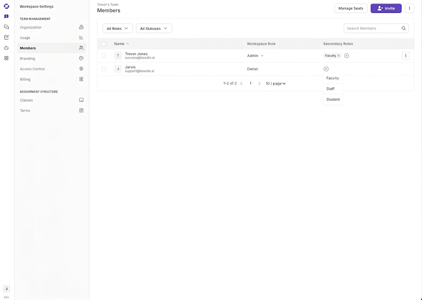Click the Organization building icon
This screenshot has width=422, height=300.
[81, 27]
